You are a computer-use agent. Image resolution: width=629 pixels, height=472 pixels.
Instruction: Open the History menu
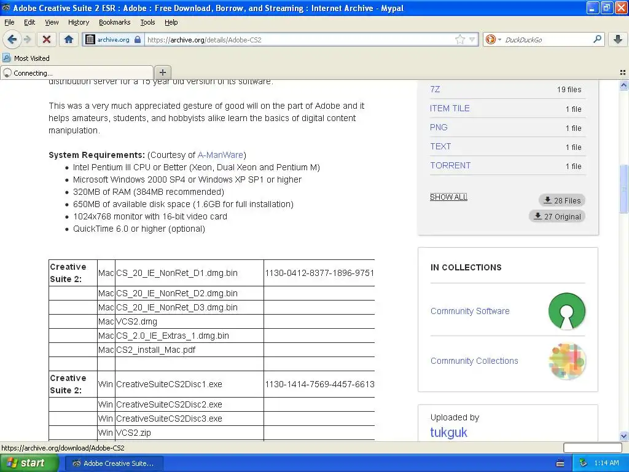click(x=78, y=23)
